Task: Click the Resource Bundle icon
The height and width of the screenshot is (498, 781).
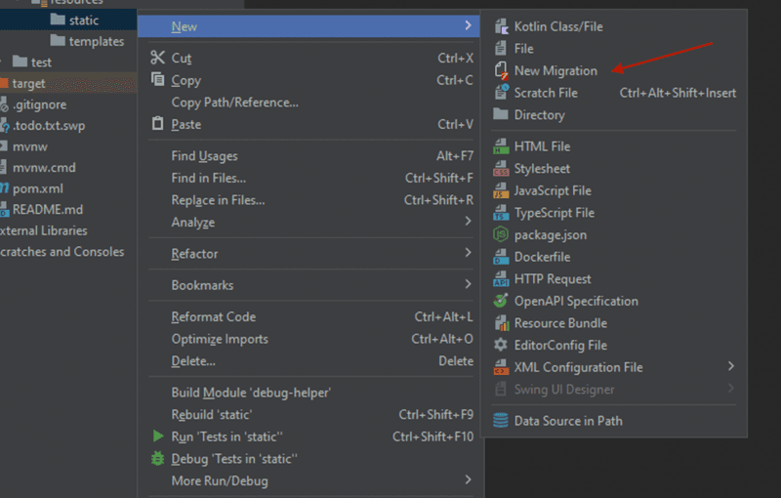Action: [502, 323]
